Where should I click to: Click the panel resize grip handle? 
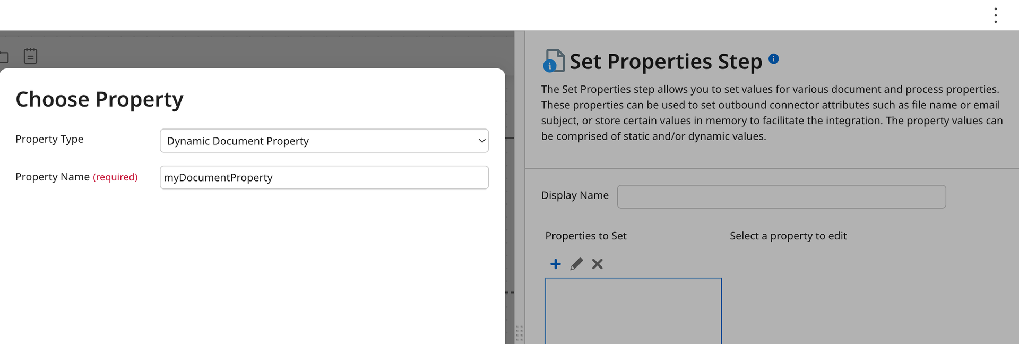pyautogui.click(x=519, y=333)
